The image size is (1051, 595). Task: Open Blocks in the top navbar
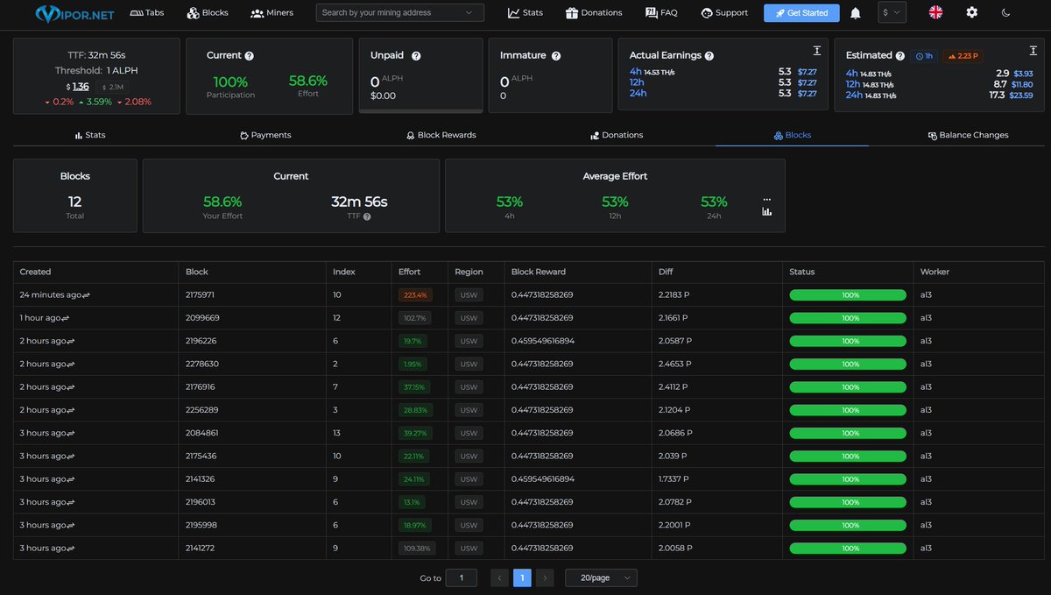(x=208, y=13)
